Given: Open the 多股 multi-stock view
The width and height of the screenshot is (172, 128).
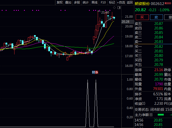Looking at the screenshot, I should [77, 2].
